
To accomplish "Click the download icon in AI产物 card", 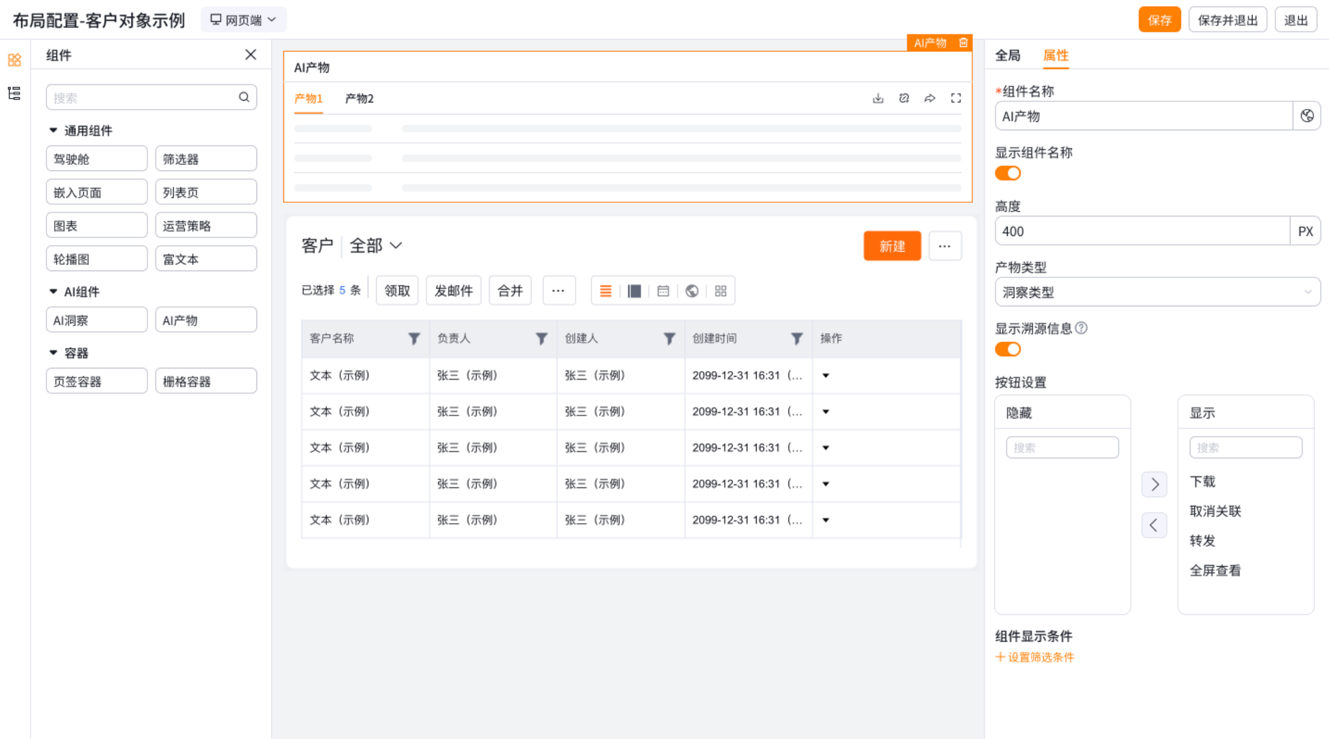I will coord(878,98).
